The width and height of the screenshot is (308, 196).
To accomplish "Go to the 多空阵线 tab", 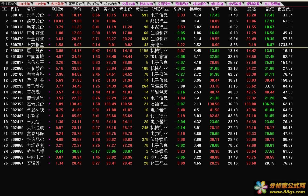I will pyautogui.click(x=58, y=4).
